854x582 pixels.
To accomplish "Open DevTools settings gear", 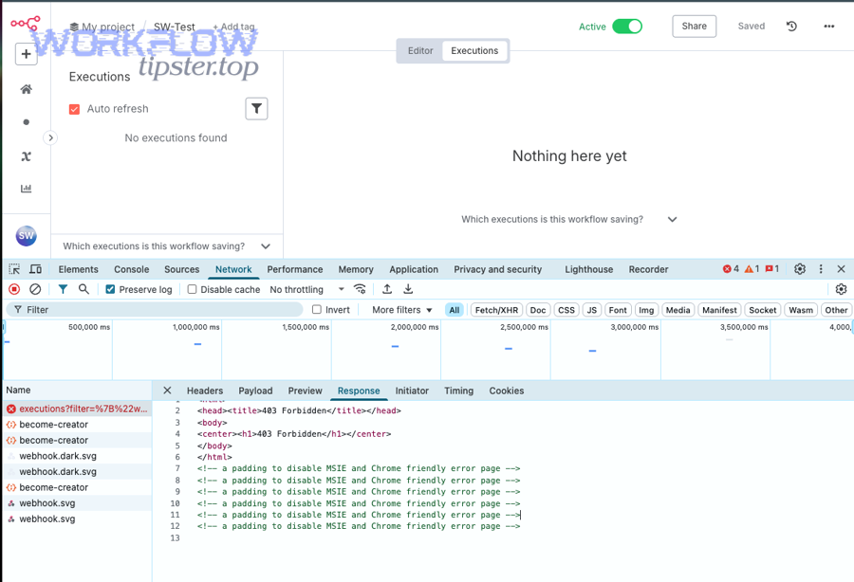I will 800,269.
